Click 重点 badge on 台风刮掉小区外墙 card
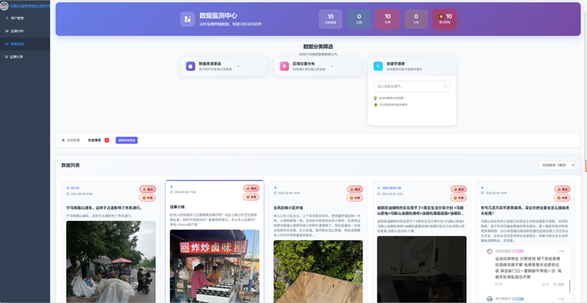The height and width of the screenshot is (303, 587). tap(355, 189)
